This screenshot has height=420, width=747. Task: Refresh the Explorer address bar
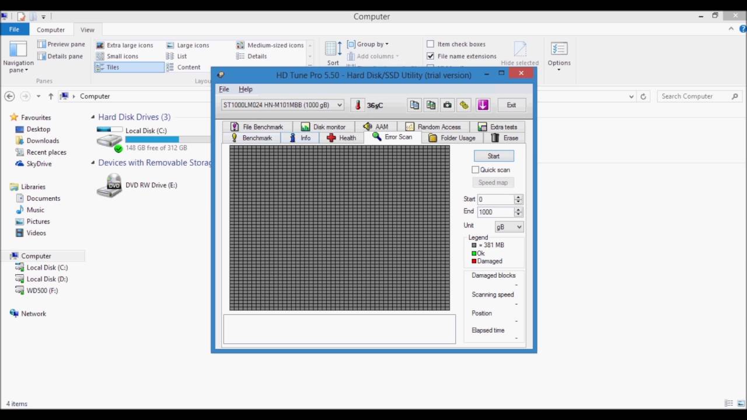(x=643, y=96)
